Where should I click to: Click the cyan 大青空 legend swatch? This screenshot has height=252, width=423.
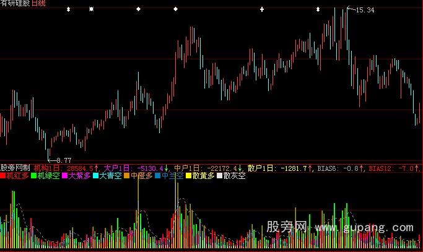(96, 176)
